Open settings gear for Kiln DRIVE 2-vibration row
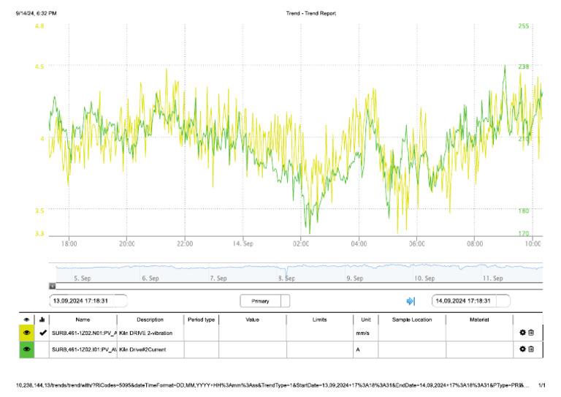This screenshot has height=397, width=561. tap(522, 333)
